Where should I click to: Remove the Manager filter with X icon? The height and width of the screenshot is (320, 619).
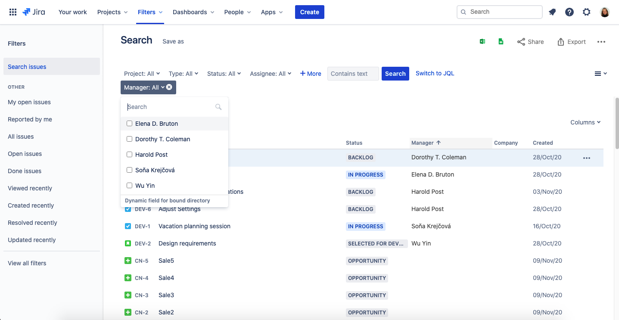click(x=169, y=87)
